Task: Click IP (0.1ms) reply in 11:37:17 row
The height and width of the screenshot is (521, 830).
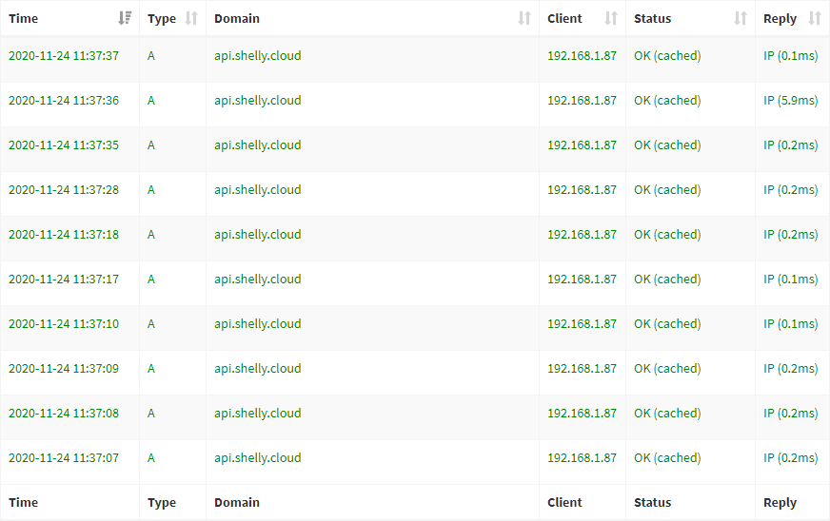Action: coord(790,280)
